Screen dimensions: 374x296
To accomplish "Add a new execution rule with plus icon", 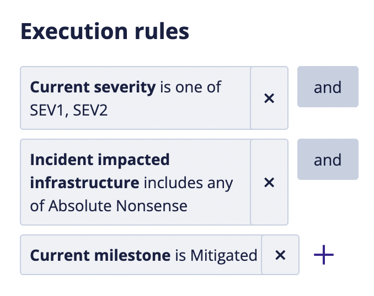I will [x=324, y=255].
